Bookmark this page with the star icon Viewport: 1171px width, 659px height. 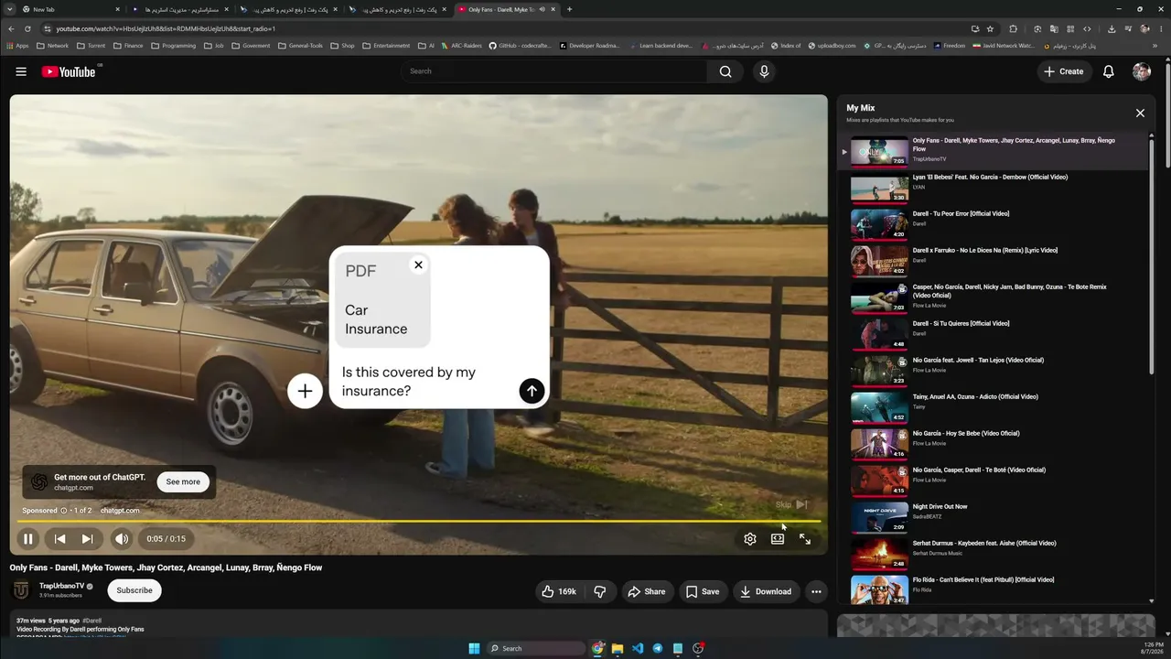tap(990, 28)
